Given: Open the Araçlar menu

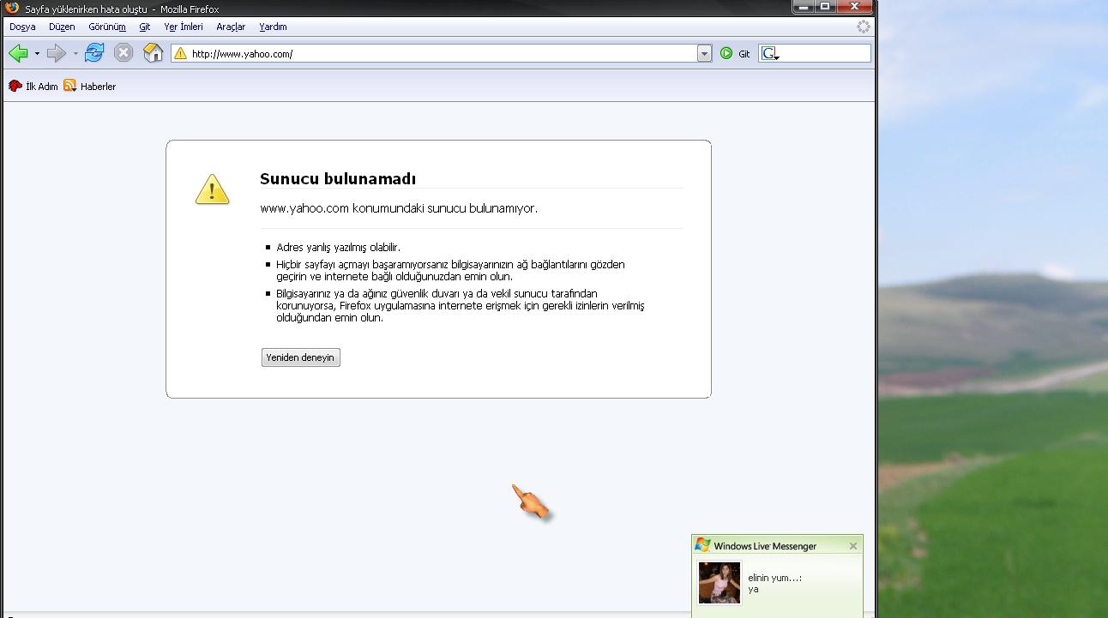Looking at the screenshot, I should tap(231, 27).
